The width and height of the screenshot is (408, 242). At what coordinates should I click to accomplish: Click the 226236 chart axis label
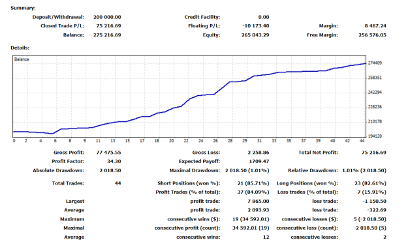(x=375, y=107)
